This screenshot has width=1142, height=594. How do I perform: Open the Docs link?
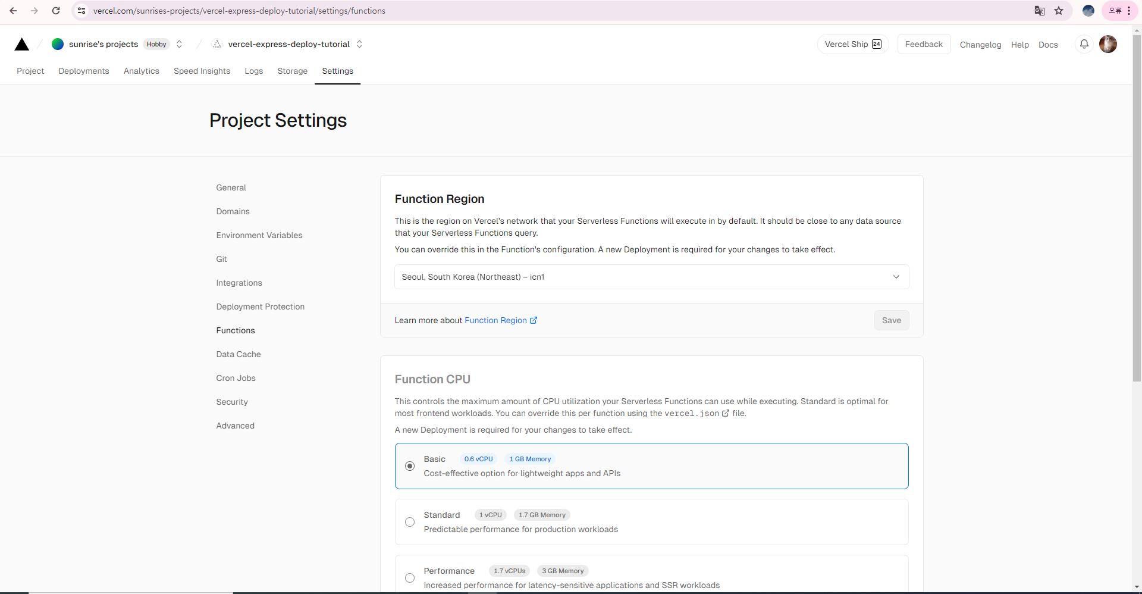coord(1048,45)
